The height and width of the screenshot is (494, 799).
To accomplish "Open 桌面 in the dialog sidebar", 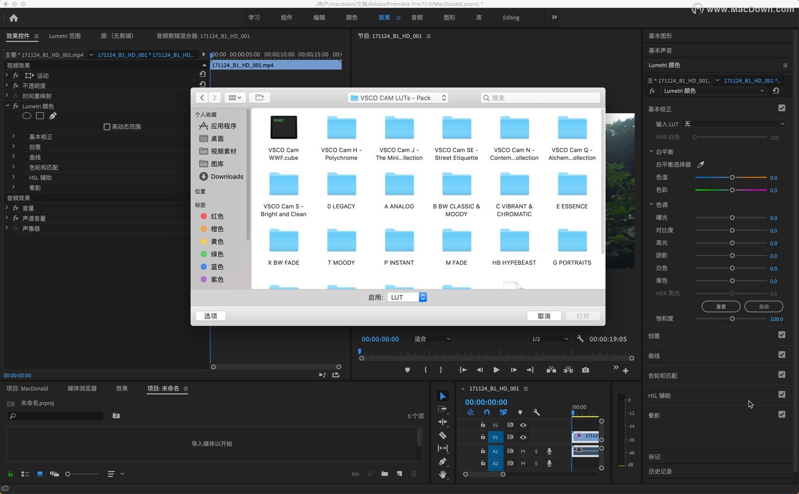I will tap(211, 138).
